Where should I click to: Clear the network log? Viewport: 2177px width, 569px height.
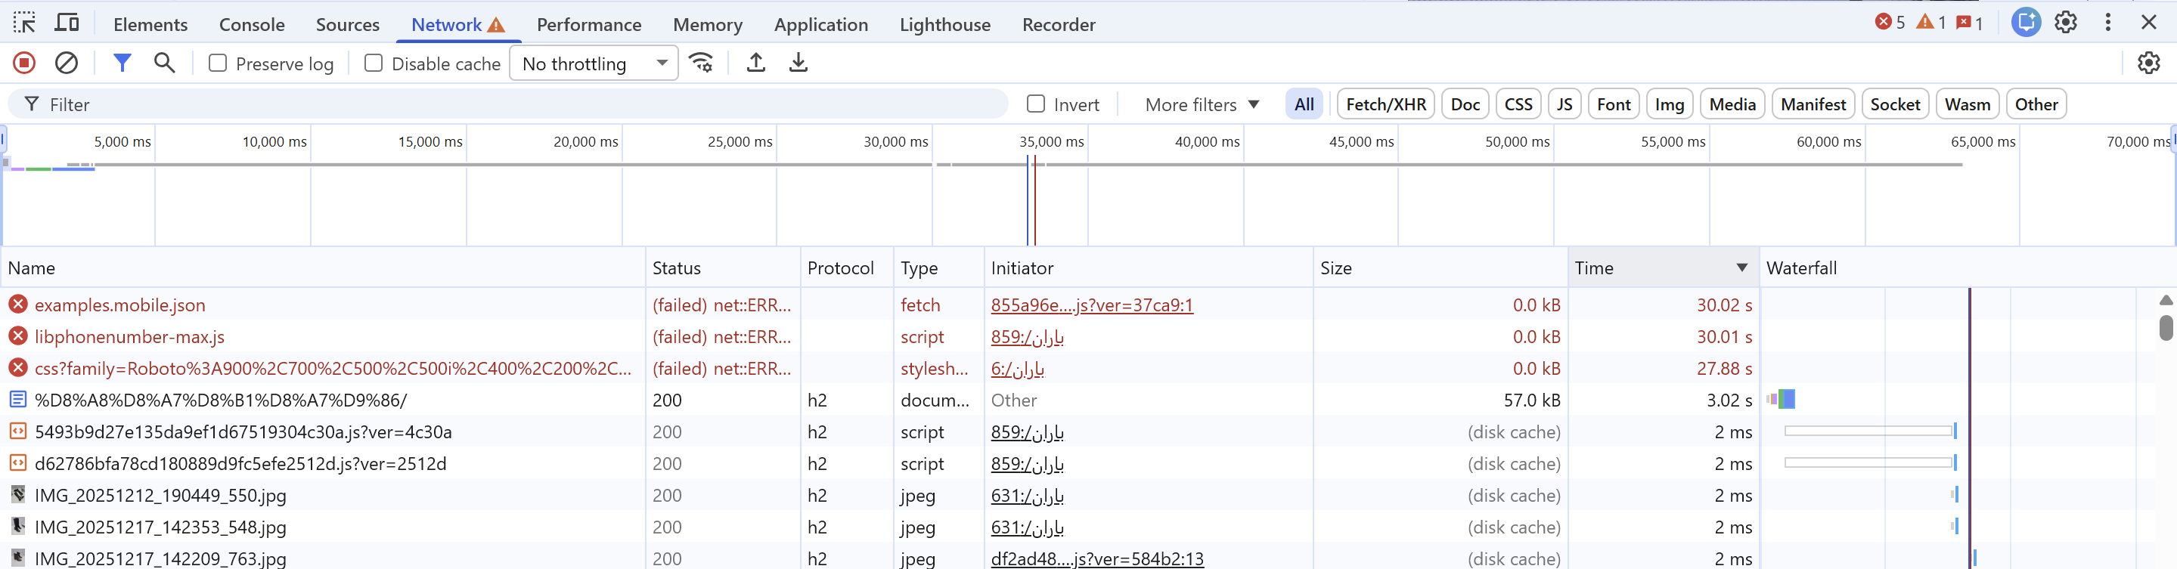pos(67,63)
